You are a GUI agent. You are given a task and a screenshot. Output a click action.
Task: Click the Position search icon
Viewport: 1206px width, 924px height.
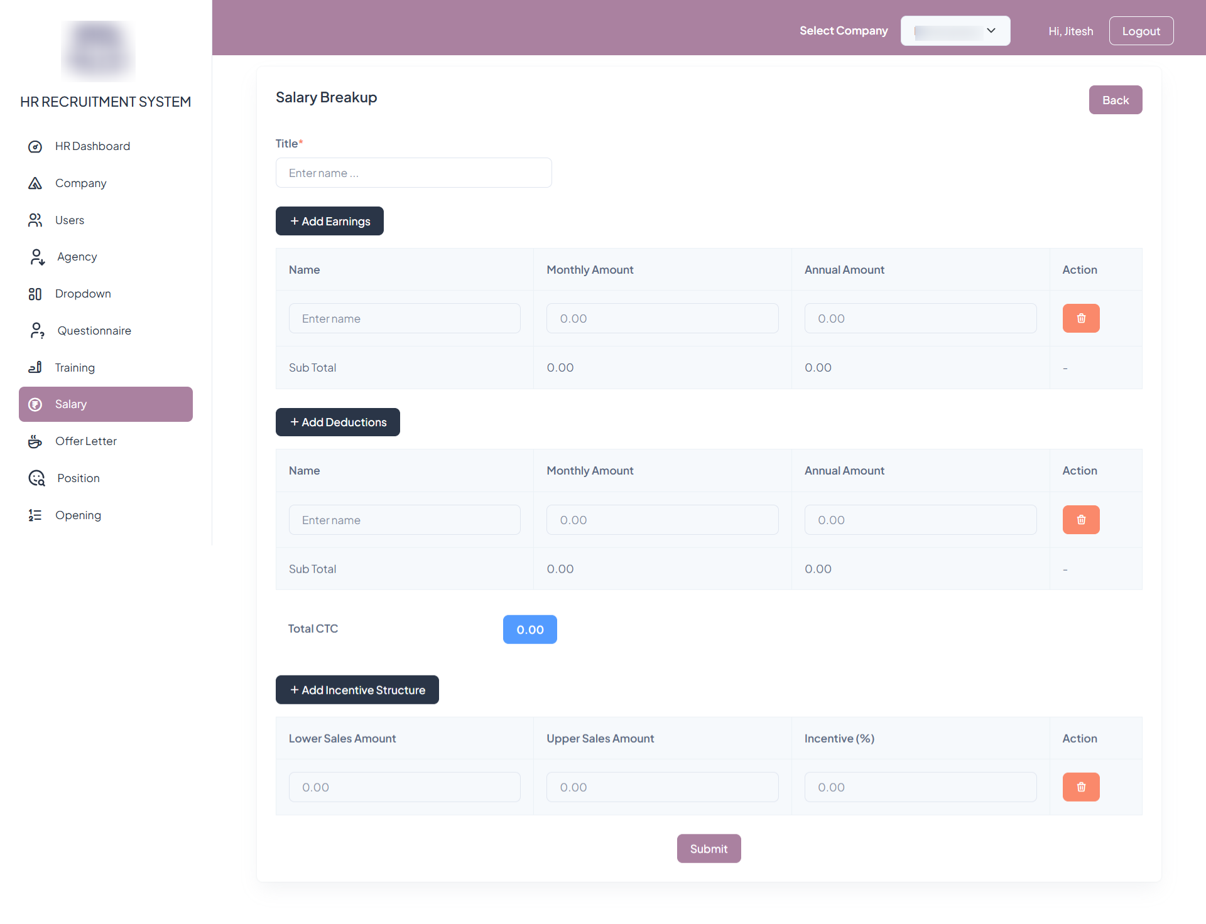click(x=37, y=478)
